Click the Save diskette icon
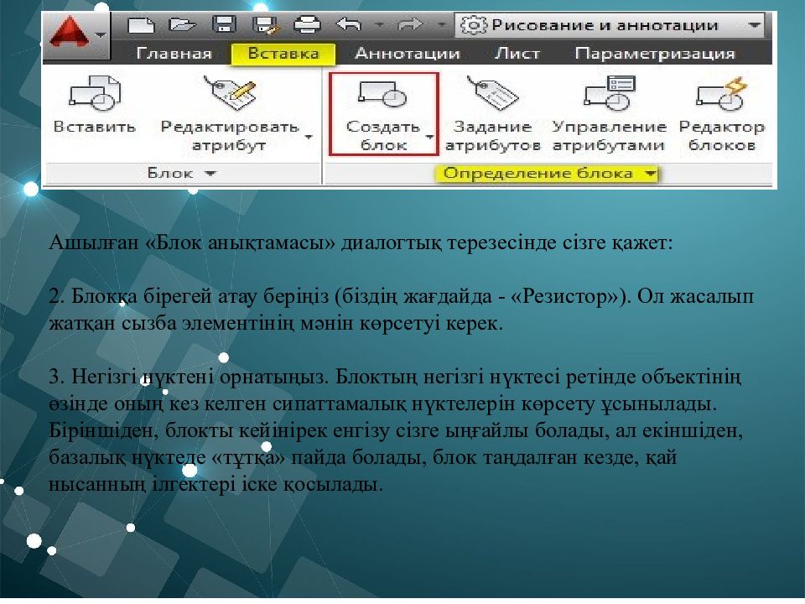805x604 pixels. tap(225, 24)
